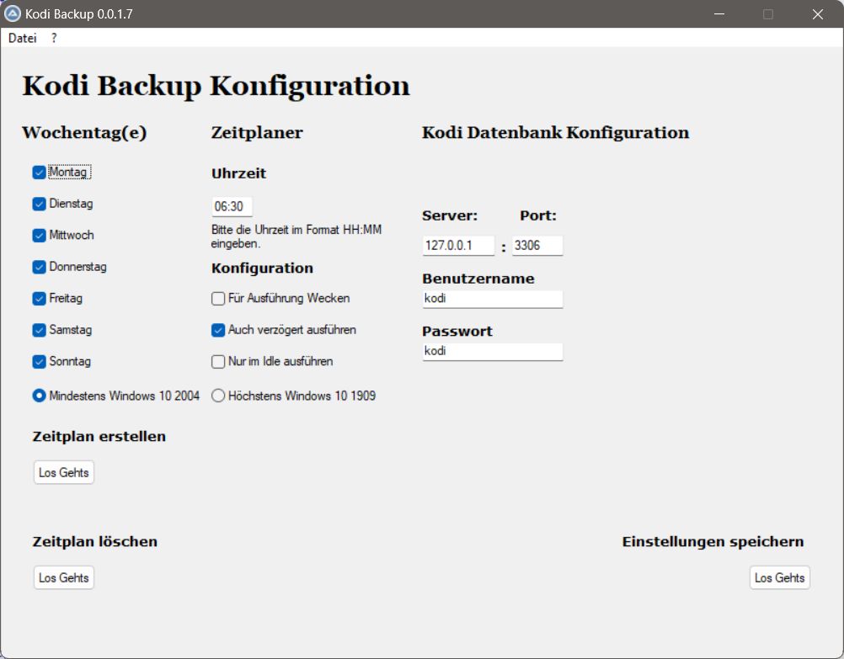Click the Zeitplaner heading

coord(257,133)
